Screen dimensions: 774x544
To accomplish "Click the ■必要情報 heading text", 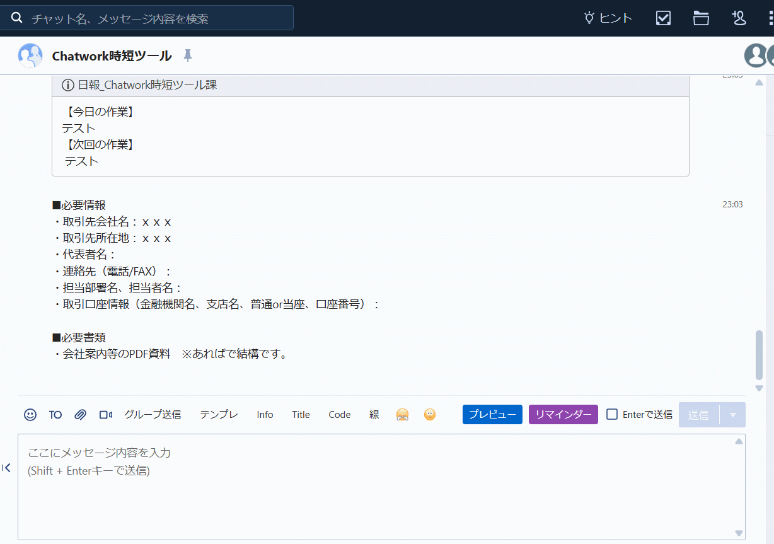I will [79, 205].
